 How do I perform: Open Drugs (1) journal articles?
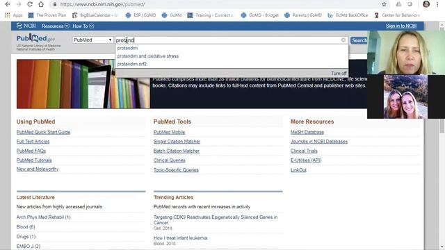26,236
